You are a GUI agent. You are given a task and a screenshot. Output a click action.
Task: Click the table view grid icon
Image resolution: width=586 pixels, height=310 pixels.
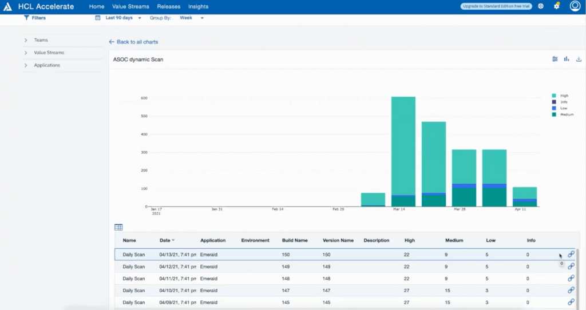tap(118, 228)
